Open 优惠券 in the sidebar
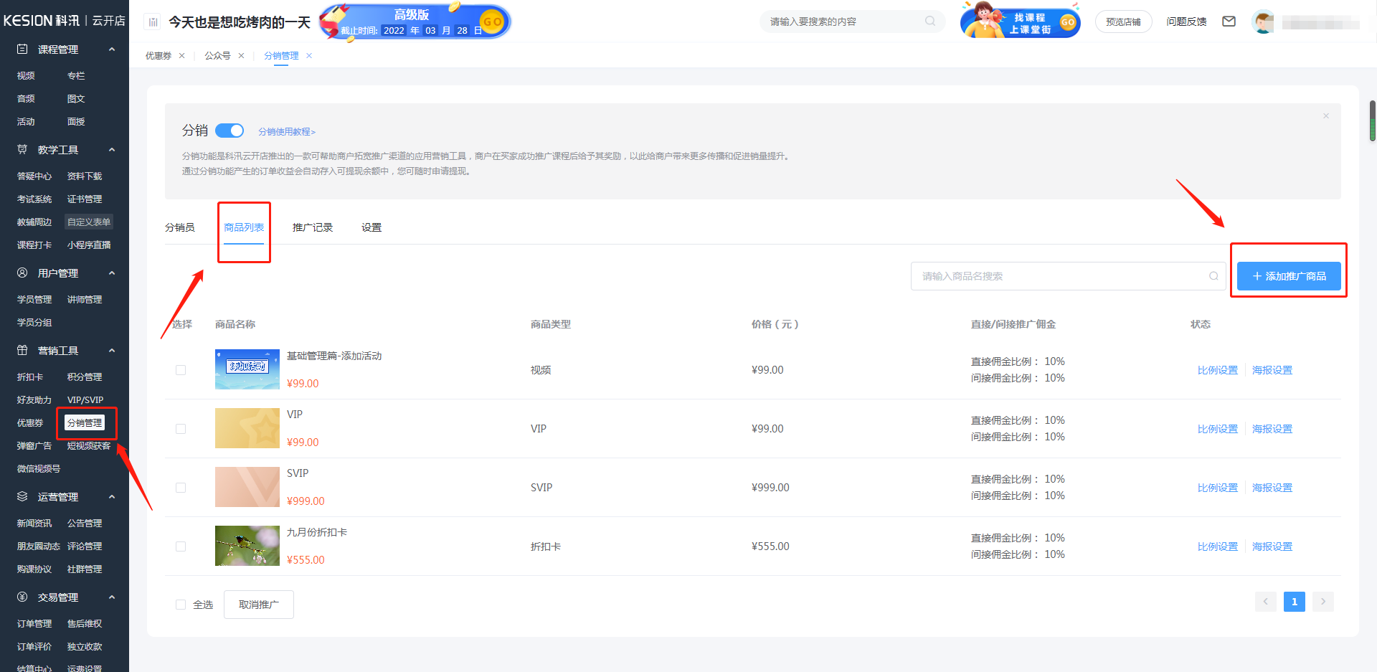1377x672 pixels. [30, 423]
